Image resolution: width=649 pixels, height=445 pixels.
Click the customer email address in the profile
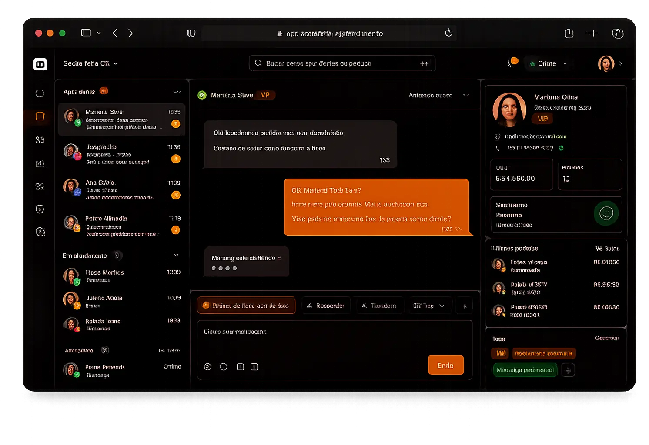pyautogui.click(x=535, y=136)
